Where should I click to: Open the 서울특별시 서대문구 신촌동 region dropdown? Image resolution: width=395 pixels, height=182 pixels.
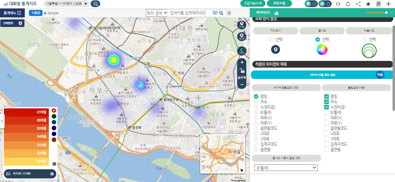click(x=67, y=4)
